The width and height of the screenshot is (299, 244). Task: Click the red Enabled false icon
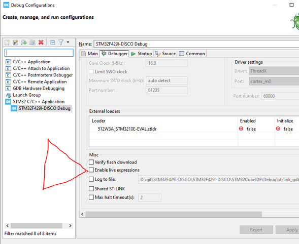241,129
